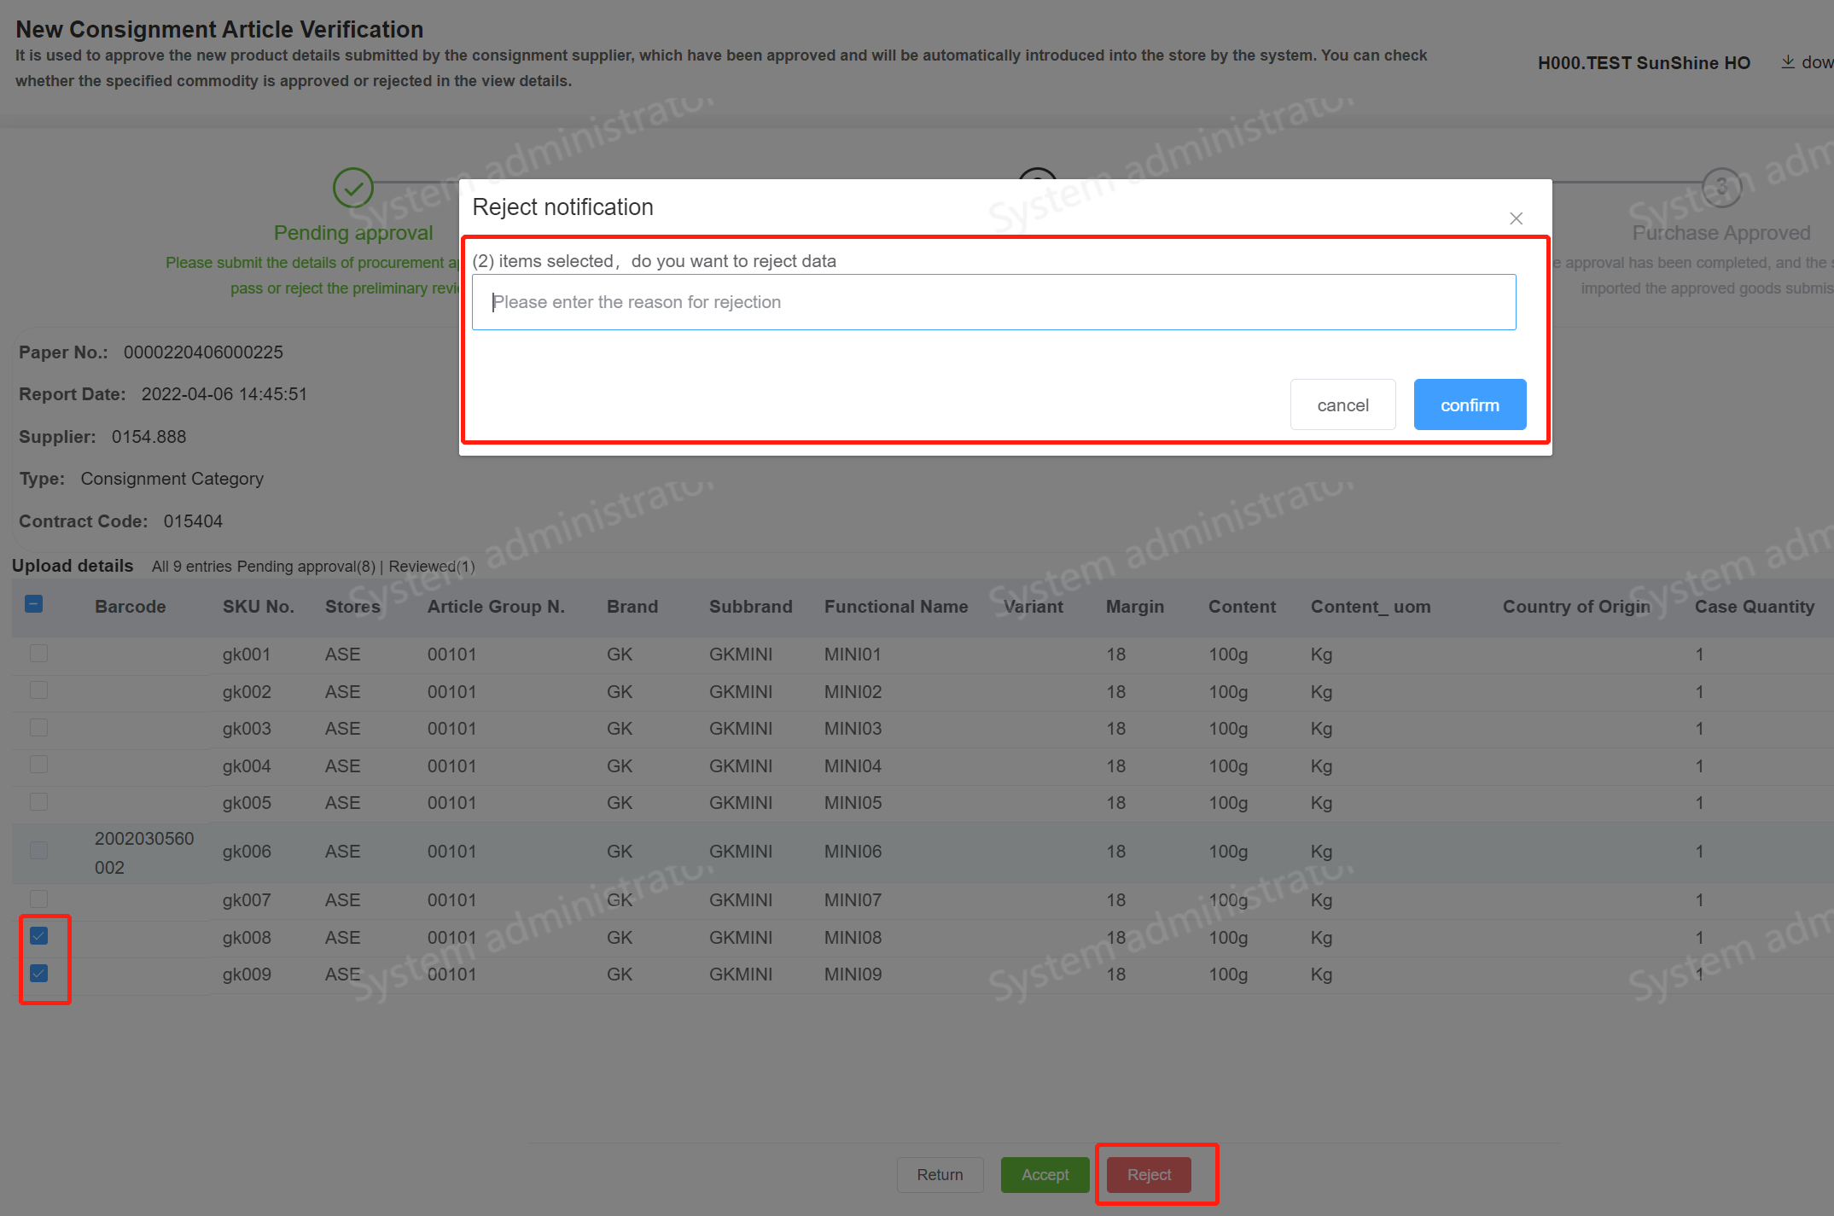Click the SKU No. column header
The image size is (1834, 1216).
coord(258,607)
